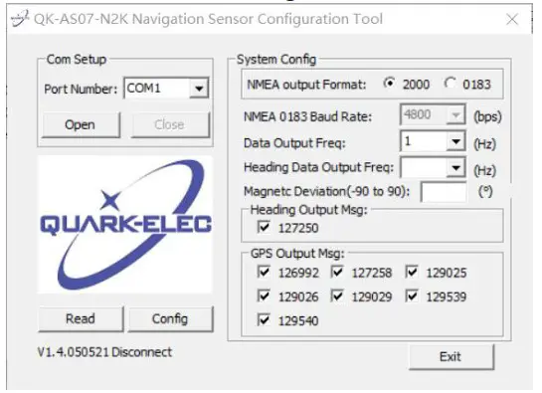Click the Port Number label
The image size is (542, 393).
point(81,90)
